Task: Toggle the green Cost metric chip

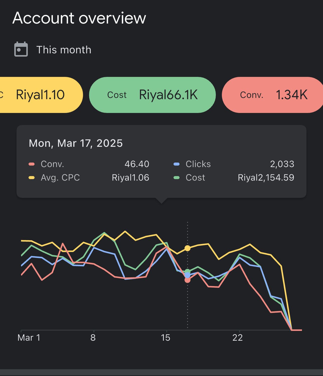Action: point(152,95)
